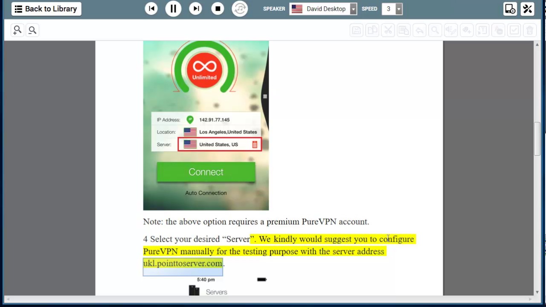546x307 pixels.
Task: Click the scissors cut icon
Action: [x=388, y=30]
